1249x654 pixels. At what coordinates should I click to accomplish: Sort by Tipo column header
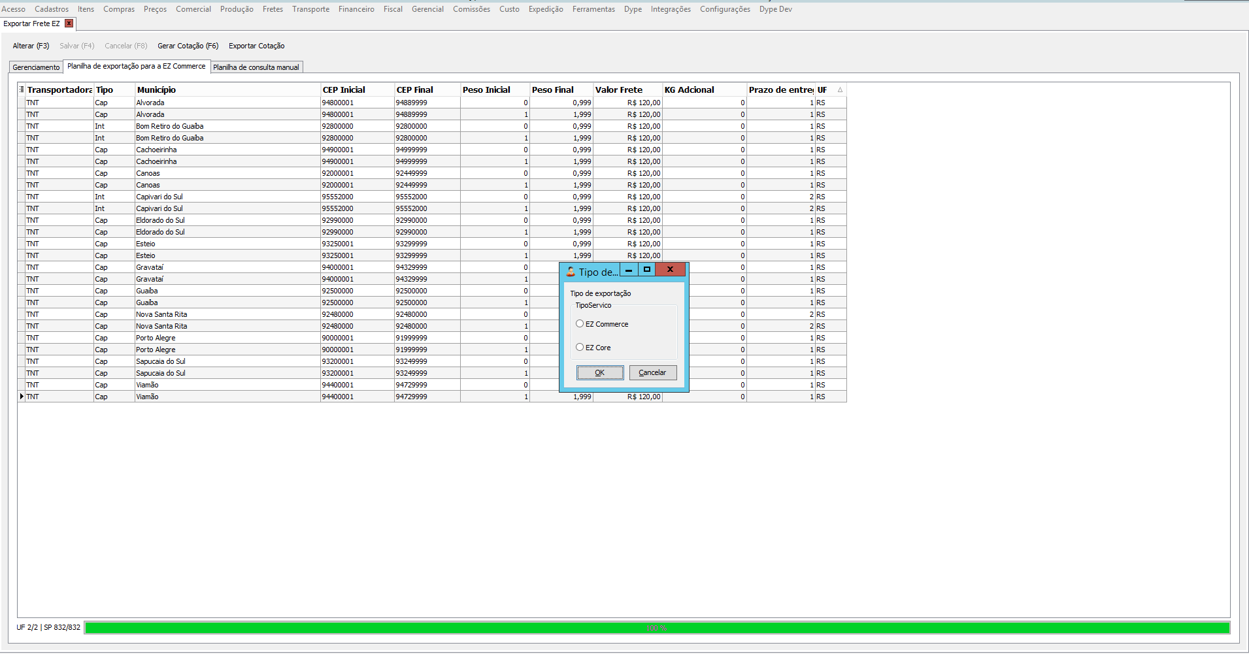114,90
